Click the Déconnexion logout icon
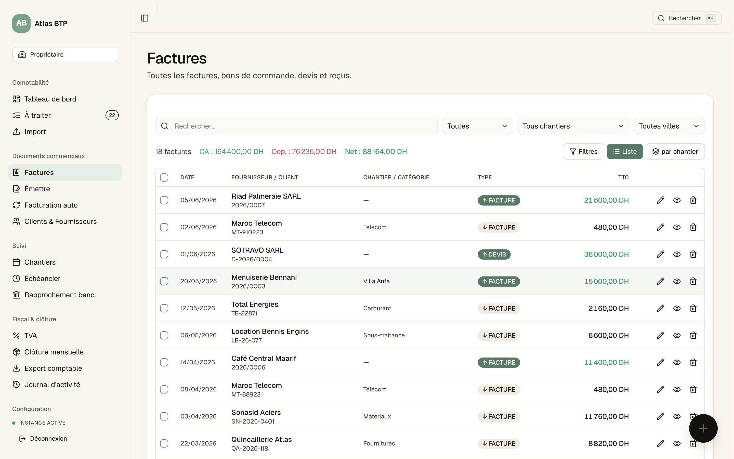The image size is (734, 459). 22,438
